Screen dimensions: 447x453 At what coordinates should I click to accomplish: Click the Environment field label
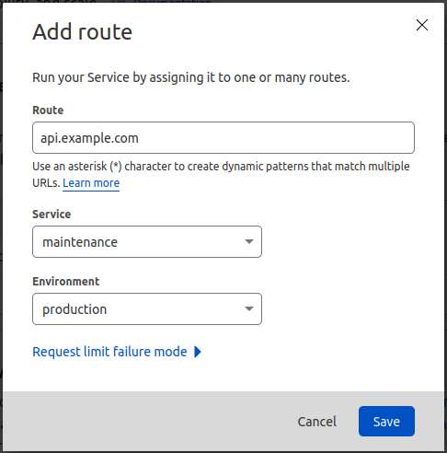[x=66, y=282]
